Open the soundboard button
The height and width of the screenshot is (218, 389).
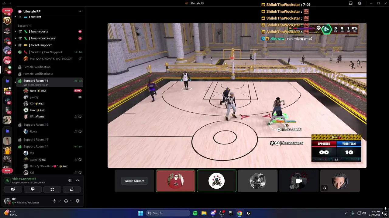click(x=72, y=189)
